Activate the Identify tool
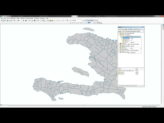This screenshot has width=164, height=123. point(26,20)
